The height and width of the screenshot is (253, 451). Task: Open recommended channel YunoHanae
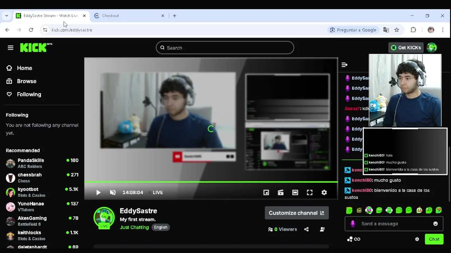(x=42, y=206)
